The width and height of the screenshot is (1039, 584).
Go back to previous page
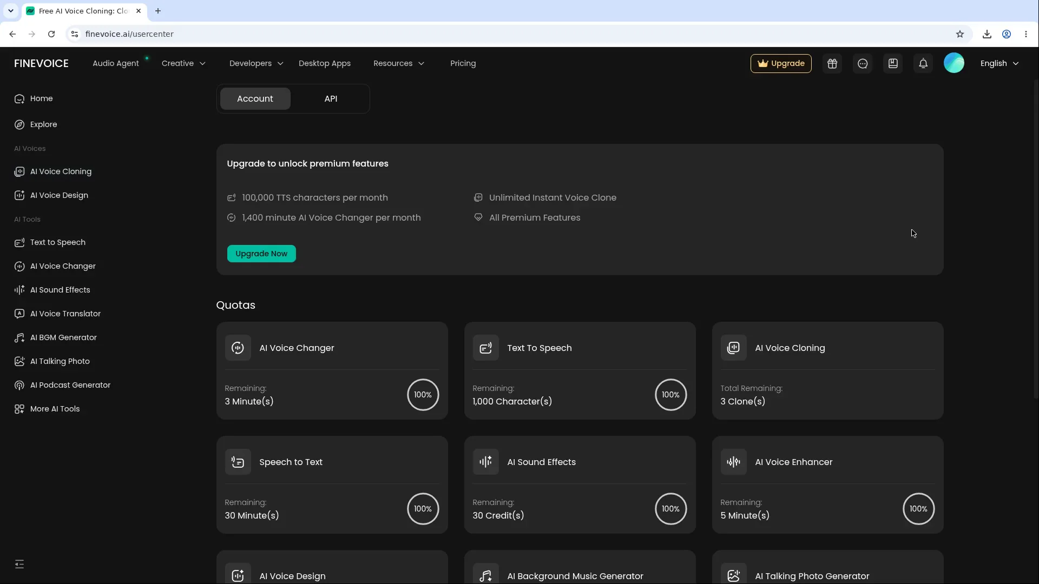pos(12,34)
